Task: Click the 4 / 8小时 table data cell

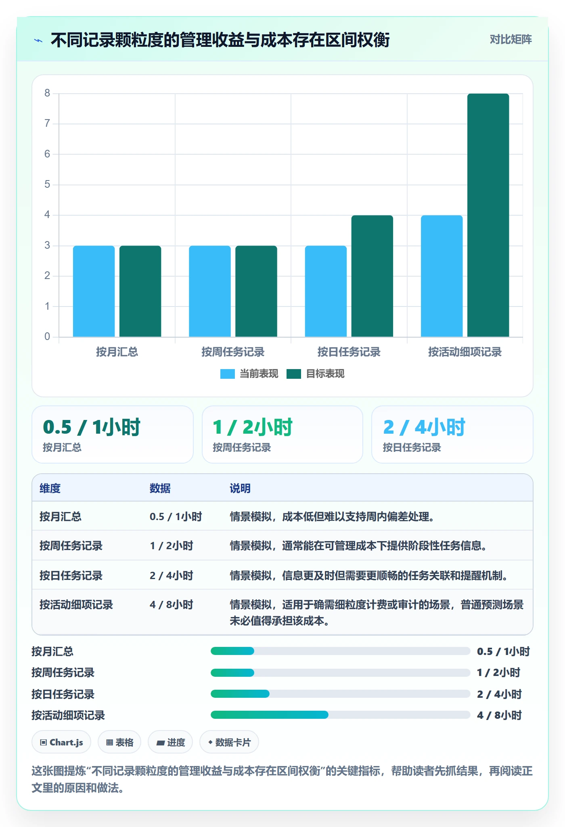Action: pos(172,605)
